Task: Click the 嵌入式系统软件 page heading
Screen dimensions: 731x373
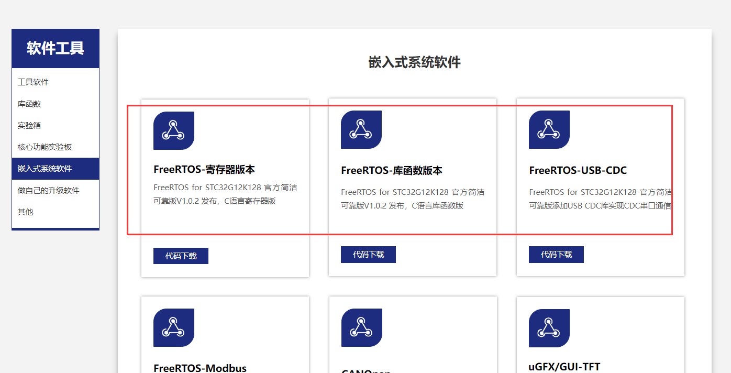Action: [x=414, y=62]
